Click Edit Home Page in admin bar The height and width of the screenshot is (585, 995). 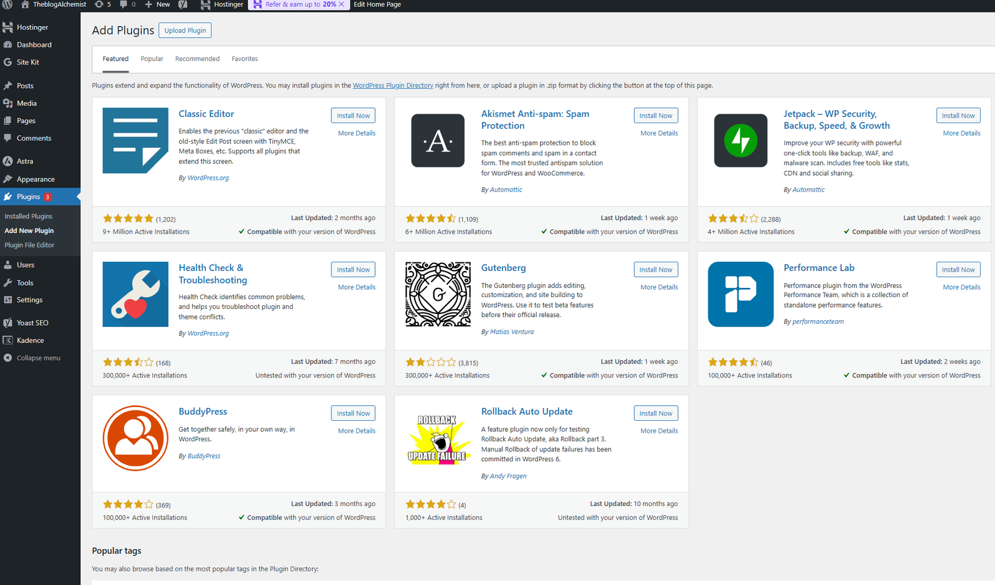pos(377,4)
